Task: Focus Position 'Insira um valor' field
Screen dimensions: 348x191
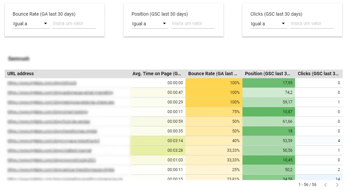Action: click(193, 24)
